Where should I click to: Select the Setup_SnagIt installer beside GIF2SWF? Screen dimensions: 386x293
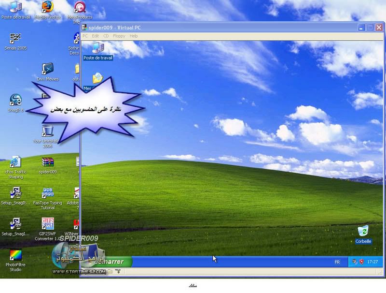pyautogui.click(x=15, y=227)
